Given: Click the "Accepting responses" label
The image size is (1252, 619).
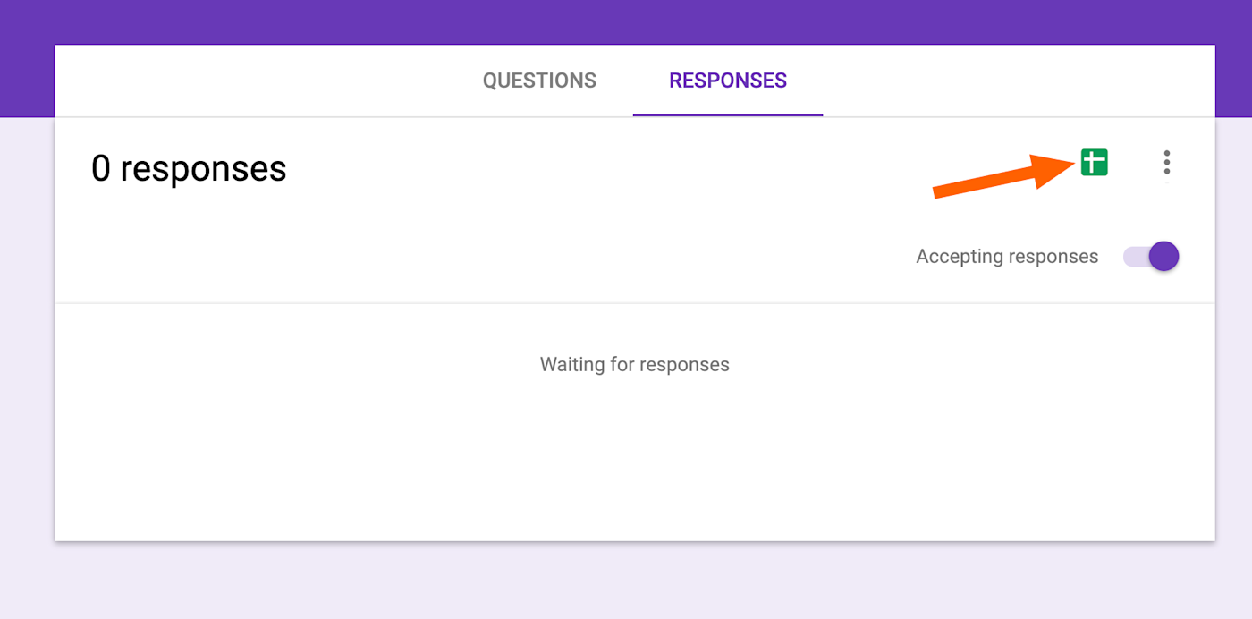Looking at the screenshot, I should click(1007, 257).
